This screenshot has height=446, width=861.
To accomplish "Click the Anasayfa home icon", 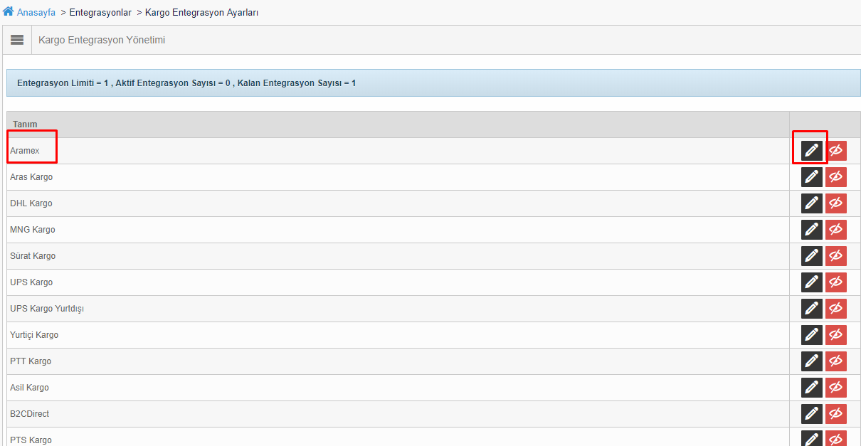I will 9,12.
